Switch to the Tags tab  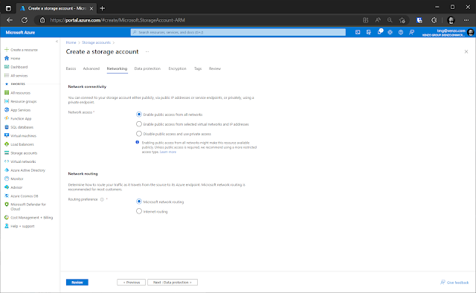coord(198,68)
